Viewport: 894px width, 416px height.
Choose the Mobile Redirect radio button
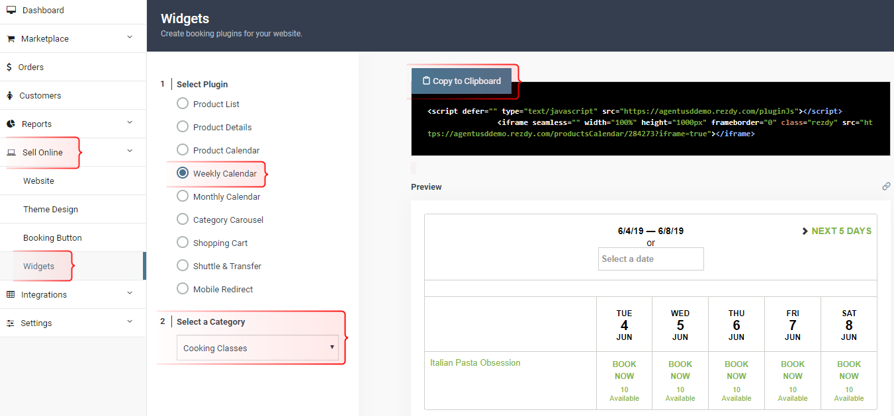183,288
